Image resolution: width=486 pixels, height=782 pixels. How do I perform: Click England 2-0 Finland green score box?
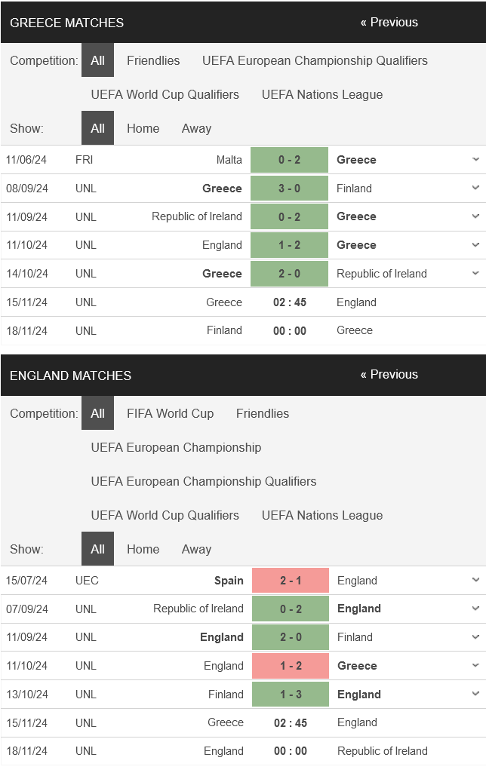[291, 637]
